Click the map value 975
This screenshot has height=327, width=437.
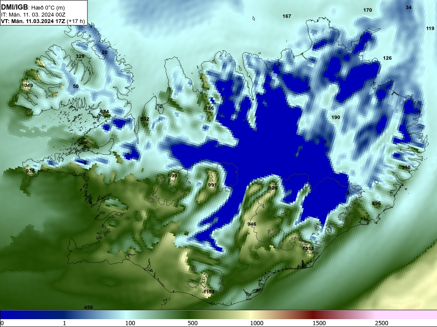tap(30, 171)
